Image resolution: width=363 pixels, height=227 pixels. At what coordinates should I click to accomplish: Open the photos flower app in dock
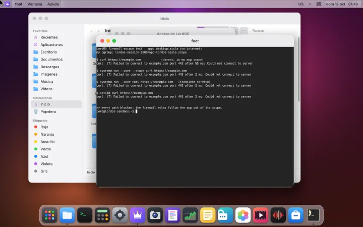pos(243,215)
